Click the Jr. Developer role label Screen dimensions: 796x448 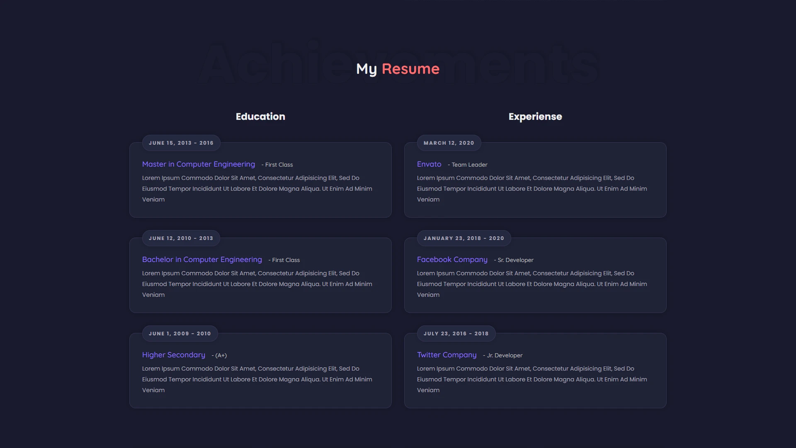click(x=502, y=355)
